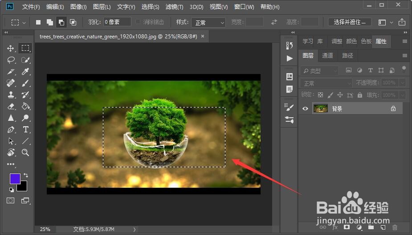Click the delete layer trash icon
This screenshot has width=412, height=235.
[x=395, y=227]
